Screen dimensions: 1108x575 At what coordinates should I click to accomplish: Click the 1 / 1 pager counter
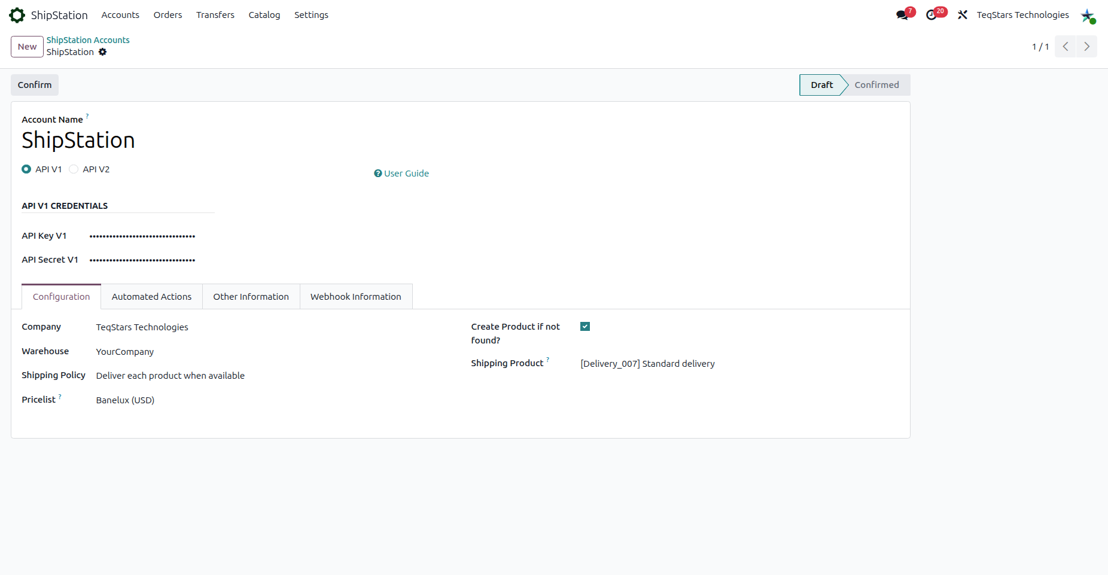1040,47
